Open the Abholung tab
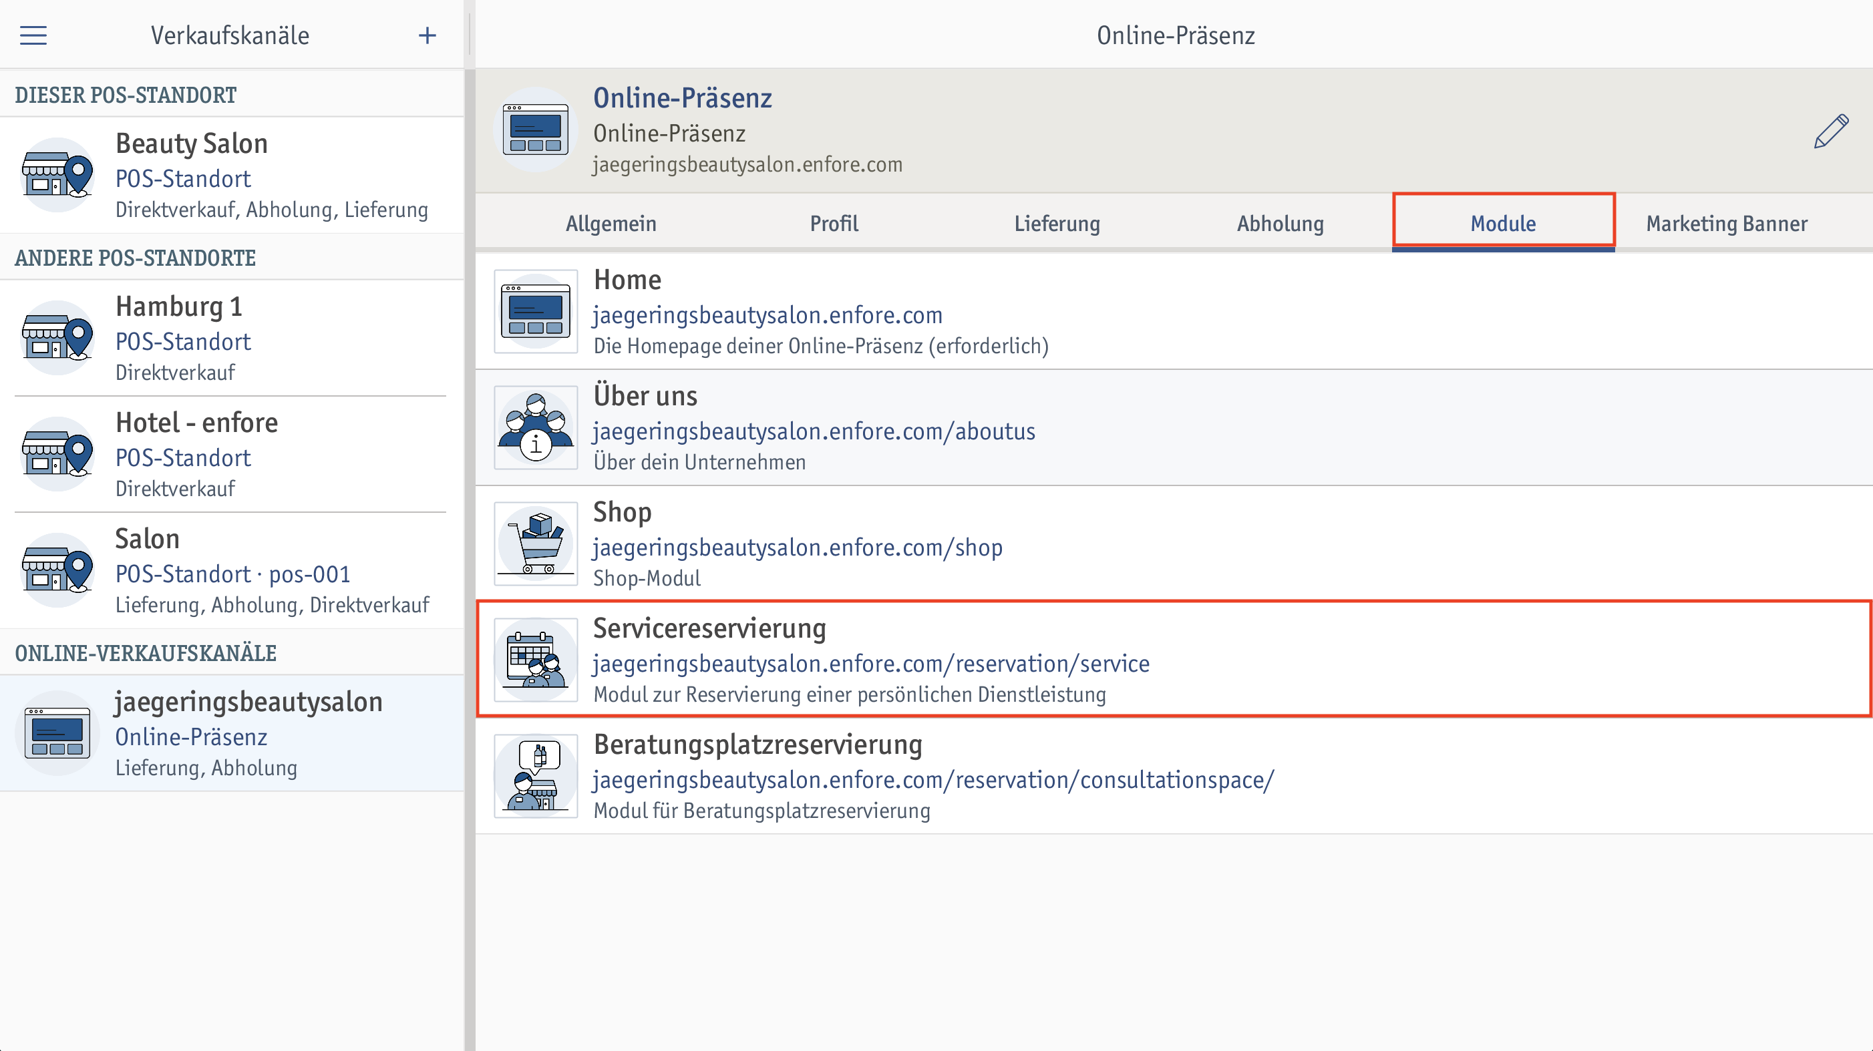 click(1281, 223)
